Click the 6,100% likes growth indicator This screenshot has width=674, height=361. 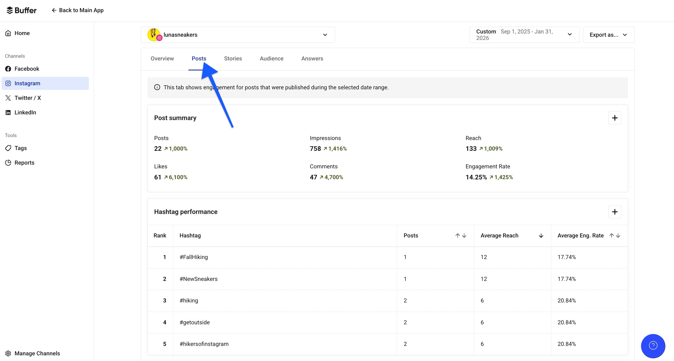click(176, 177)
